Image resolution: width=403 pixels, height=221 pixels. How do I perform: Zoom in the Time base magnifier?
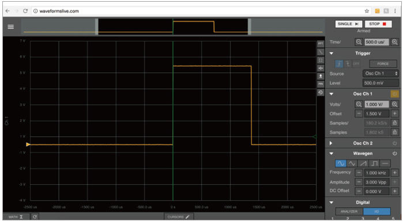(395, 42)
